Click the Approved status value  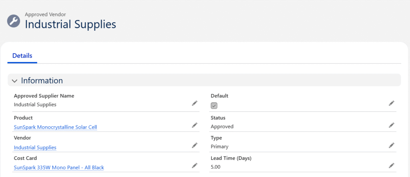pyautogui.click(x=222, y=127)
